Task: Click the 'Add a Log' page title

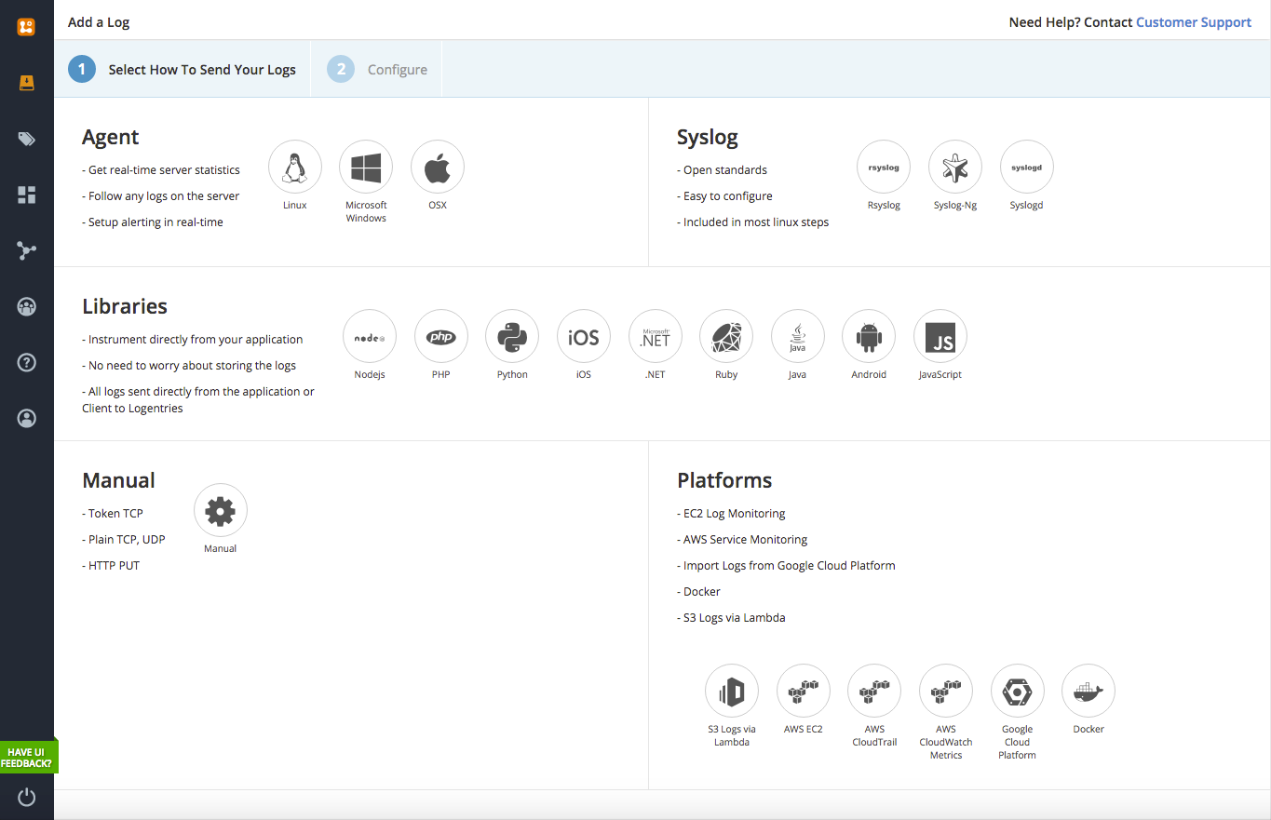Action: [x=99, y=22]
